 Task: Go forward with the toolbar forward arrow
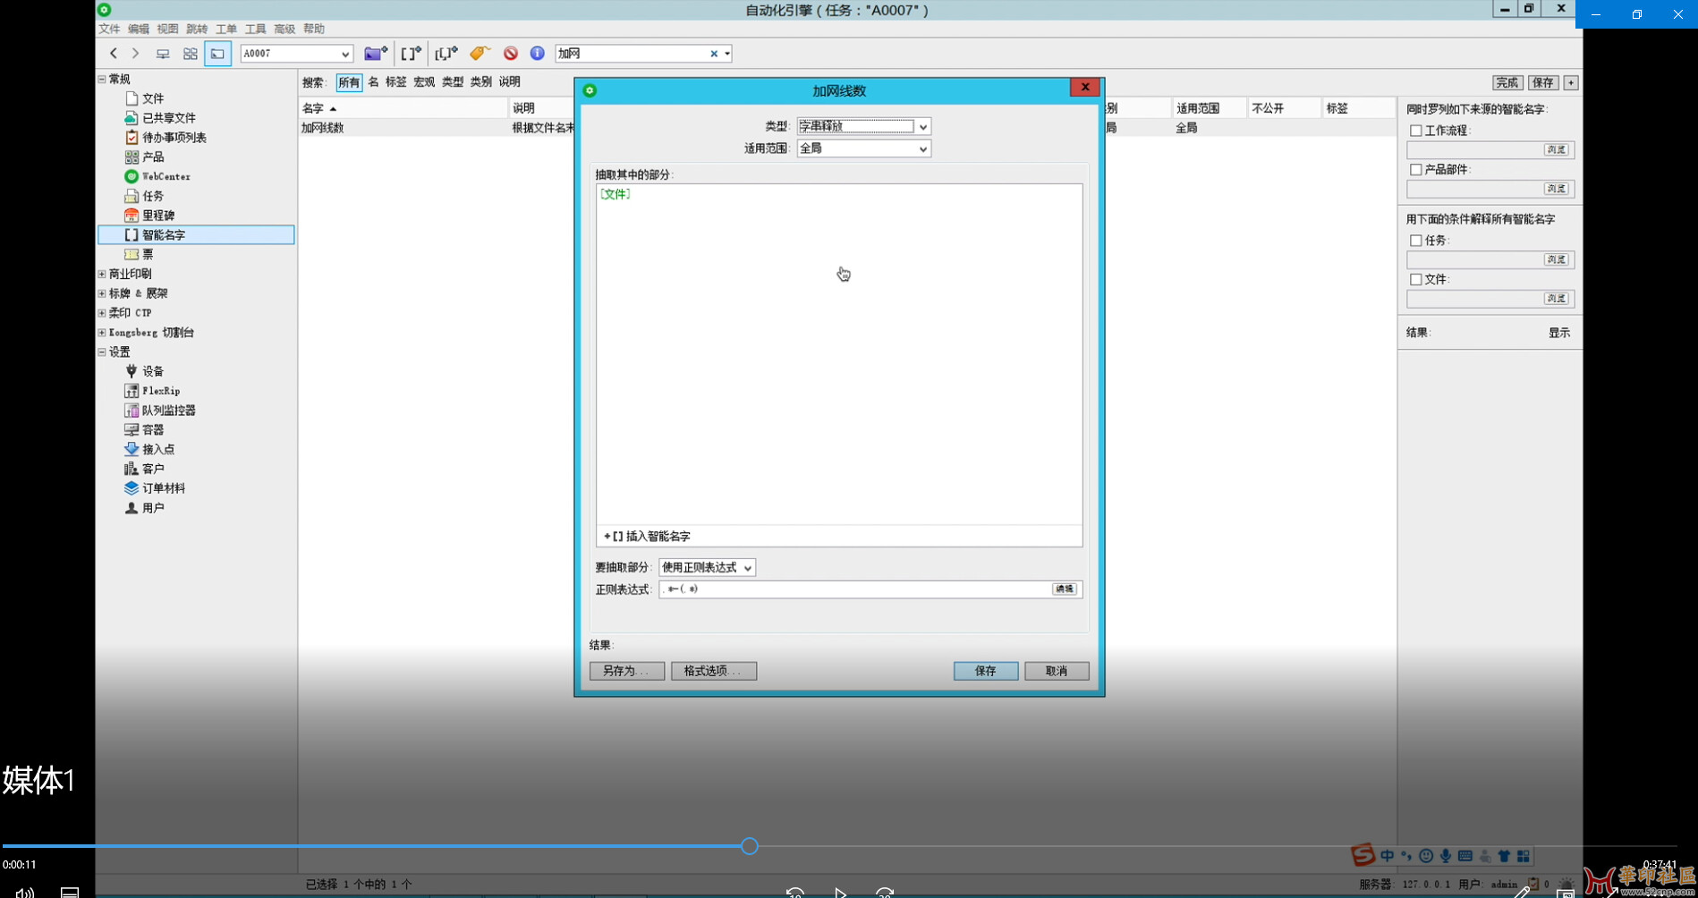[135, 54]
